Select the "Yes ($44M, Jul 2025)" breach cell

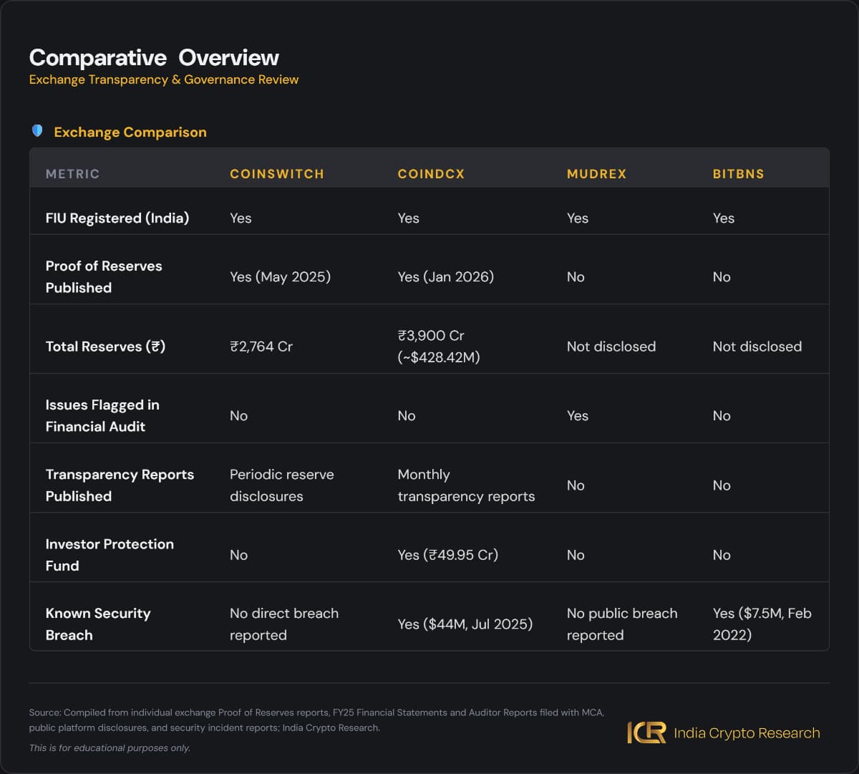point(465,624)
